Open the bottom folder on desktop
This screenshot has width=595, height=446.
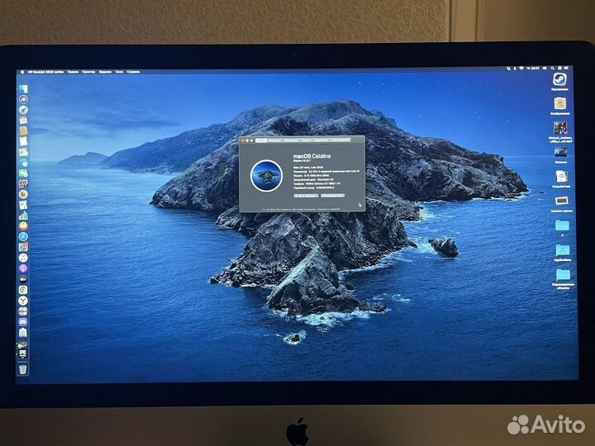[x=563, y=274]
